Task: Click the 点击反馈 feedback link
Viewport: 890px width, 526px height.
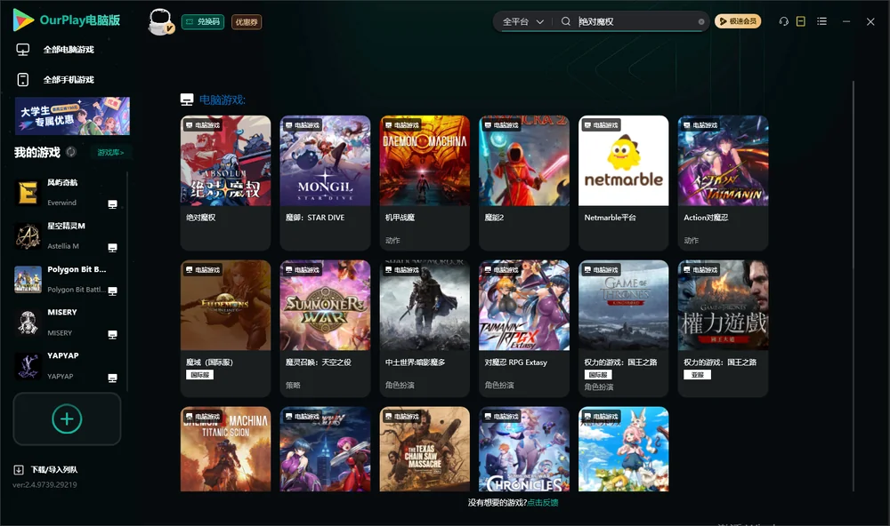Action: [543, 502]
